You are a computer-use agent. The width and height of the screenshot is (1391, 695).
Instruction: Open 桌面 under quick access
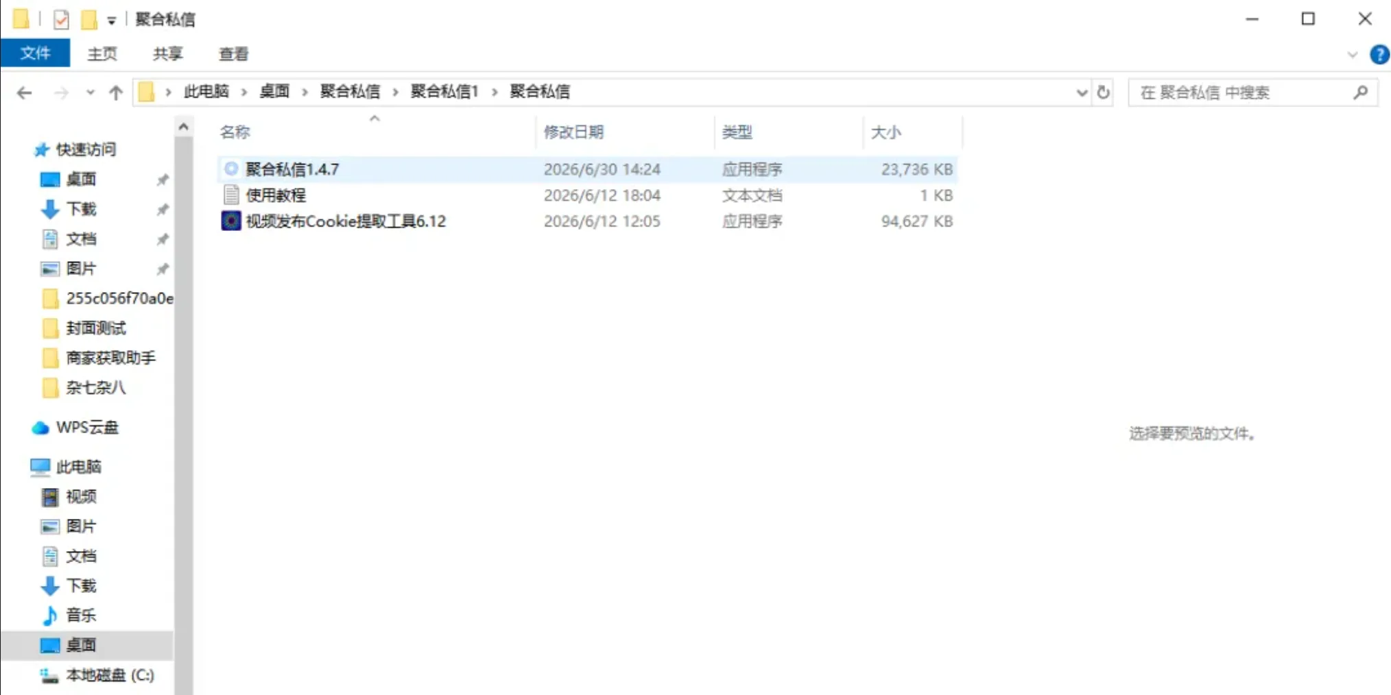(x=81, y=180)
